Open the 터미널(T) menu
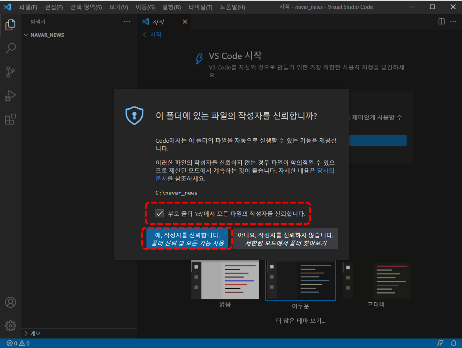 pos(200,7)
